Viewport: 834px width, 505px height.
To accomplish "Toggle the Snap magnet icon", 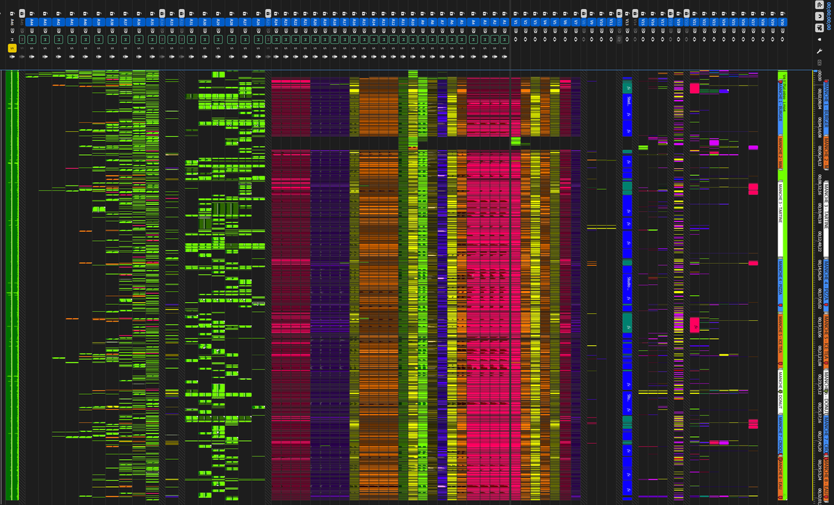I will click(x=819, y=16).
